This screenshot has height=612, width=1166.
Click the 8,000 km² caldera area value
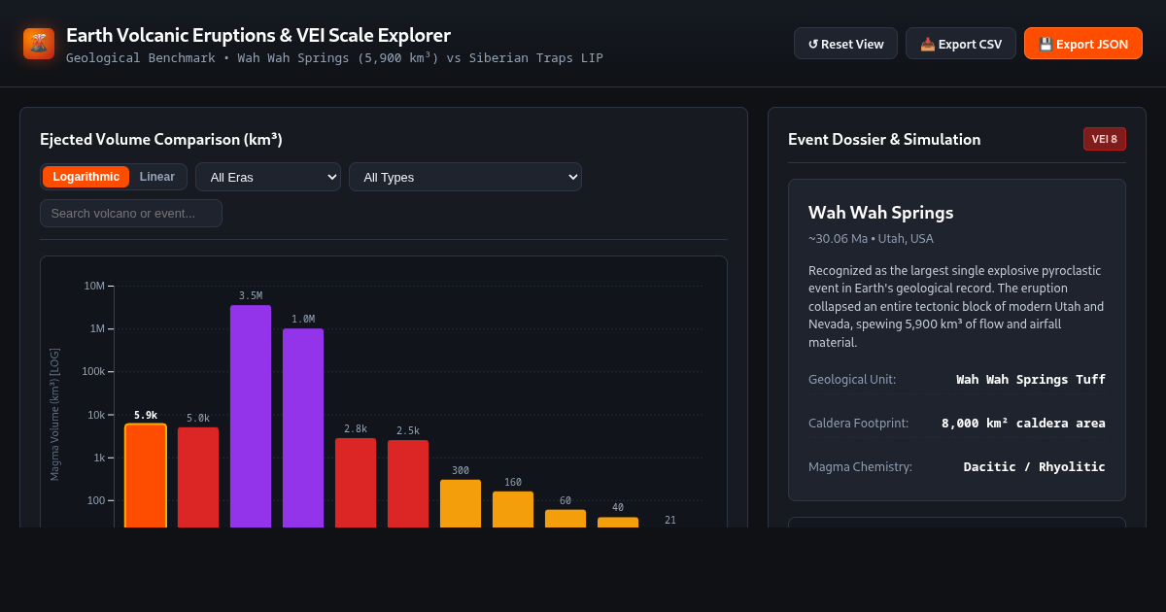[x=1023, y=424]
